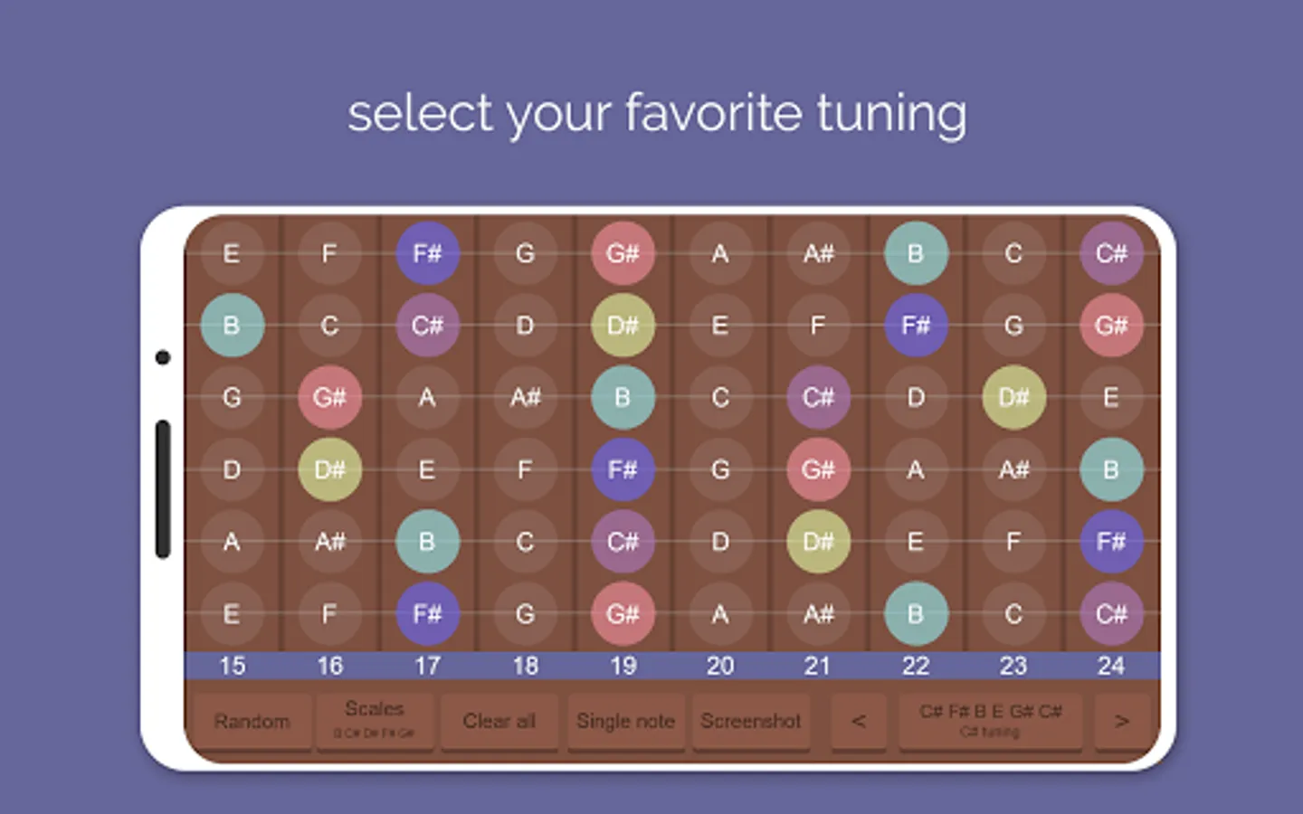Toggle the F# note marker on fret 17 top string
Screen dimensions: 1303x814
pyautogui.click(x=428, y=253)
